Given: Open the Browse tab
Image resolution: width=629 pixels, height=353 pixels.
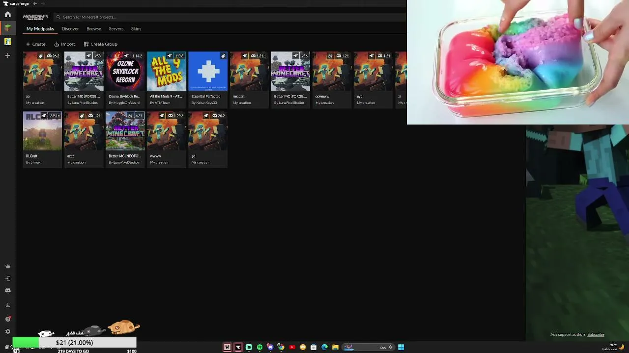Looking at the screenshot, I should click(94, 28).
